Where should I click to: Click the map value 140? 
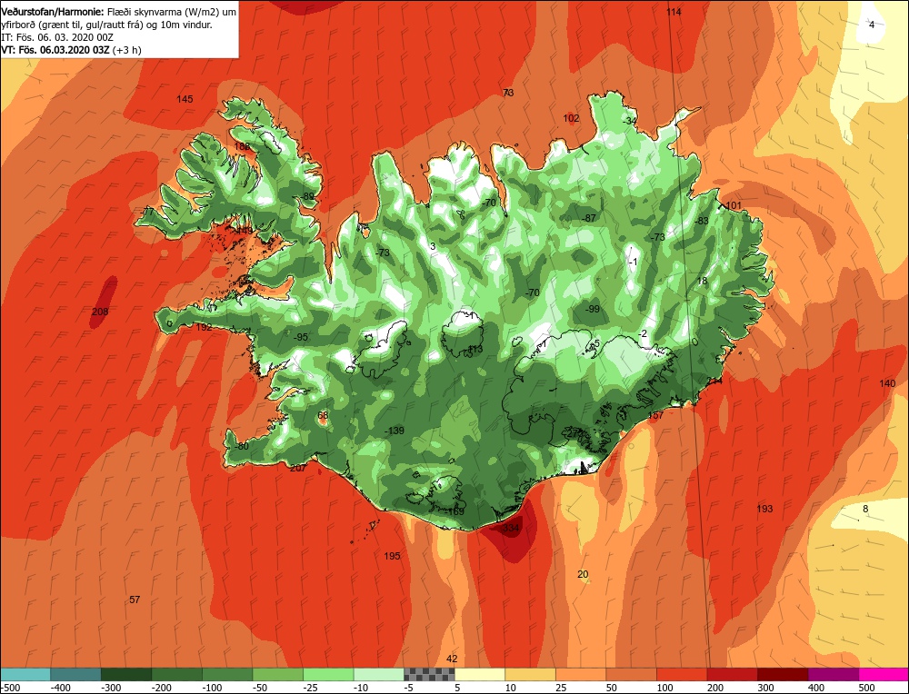tap(887, 383)
